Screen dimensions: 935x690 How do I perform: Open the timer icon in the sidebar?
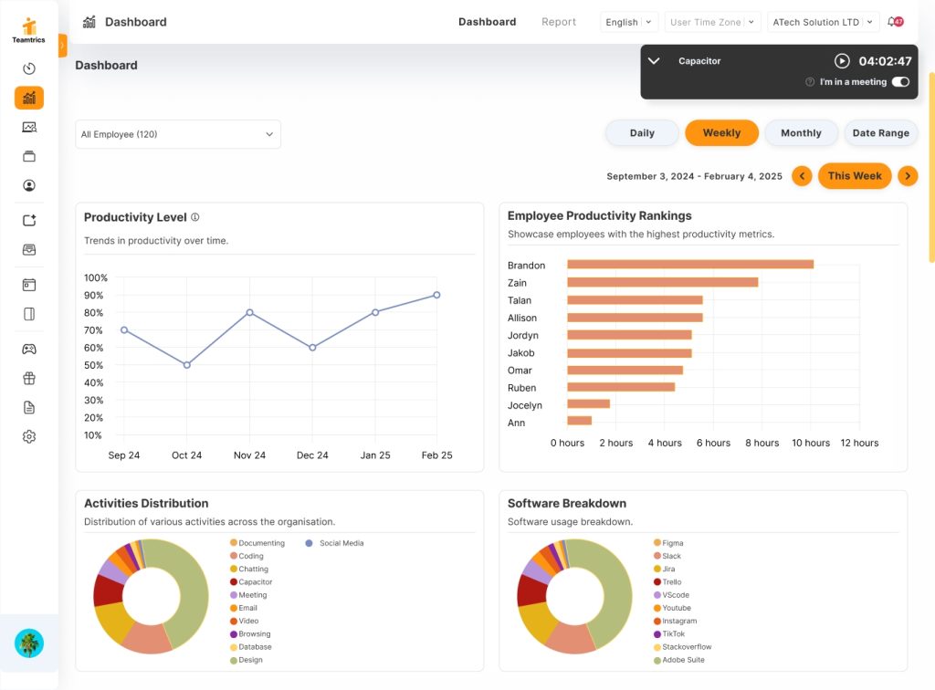click(29, 68)
